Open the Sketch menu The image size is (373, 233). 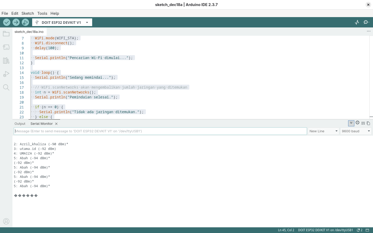point(27,13)
